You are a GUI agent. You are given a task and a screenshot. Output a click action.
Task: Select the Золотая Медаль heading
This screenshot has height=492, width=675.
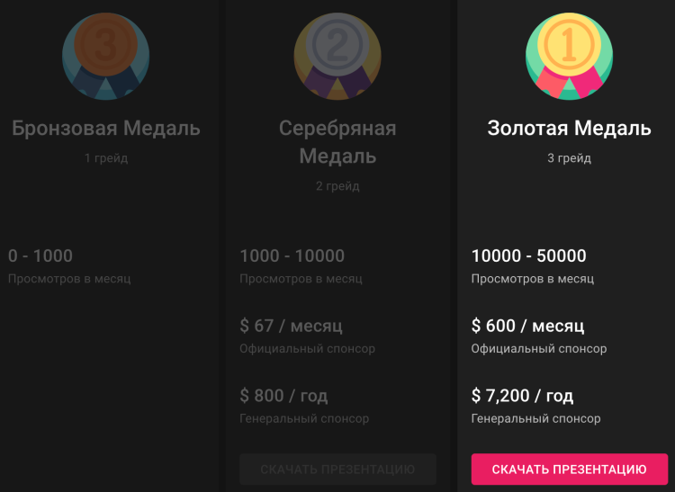click(x=569, y=128)
